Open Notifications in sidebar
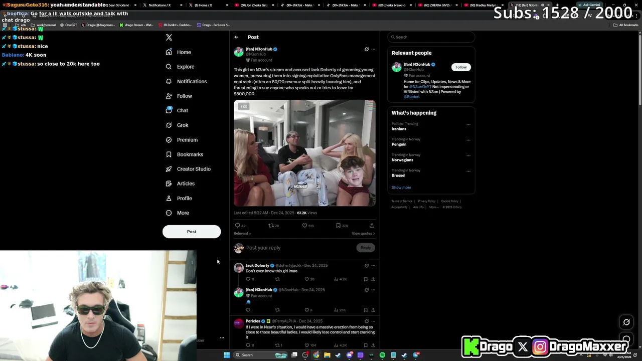This screenshot has height=361, width=642. pos(186,81)
